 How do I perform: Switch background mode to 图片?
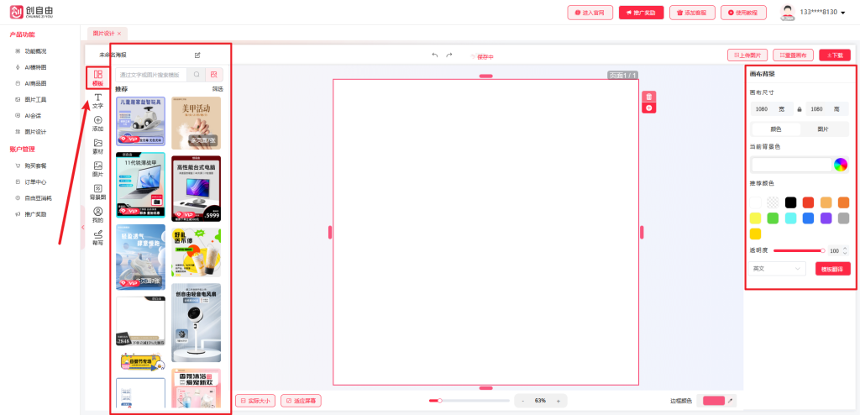click(x=823, y=129)
